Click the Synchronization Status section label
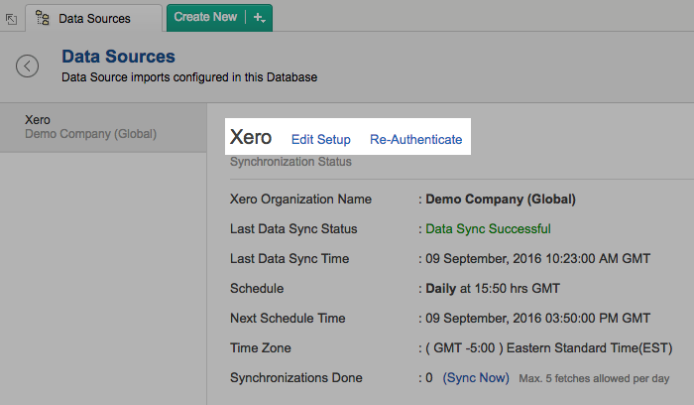Viewport: 694px width, 405px height. [290, 161]
